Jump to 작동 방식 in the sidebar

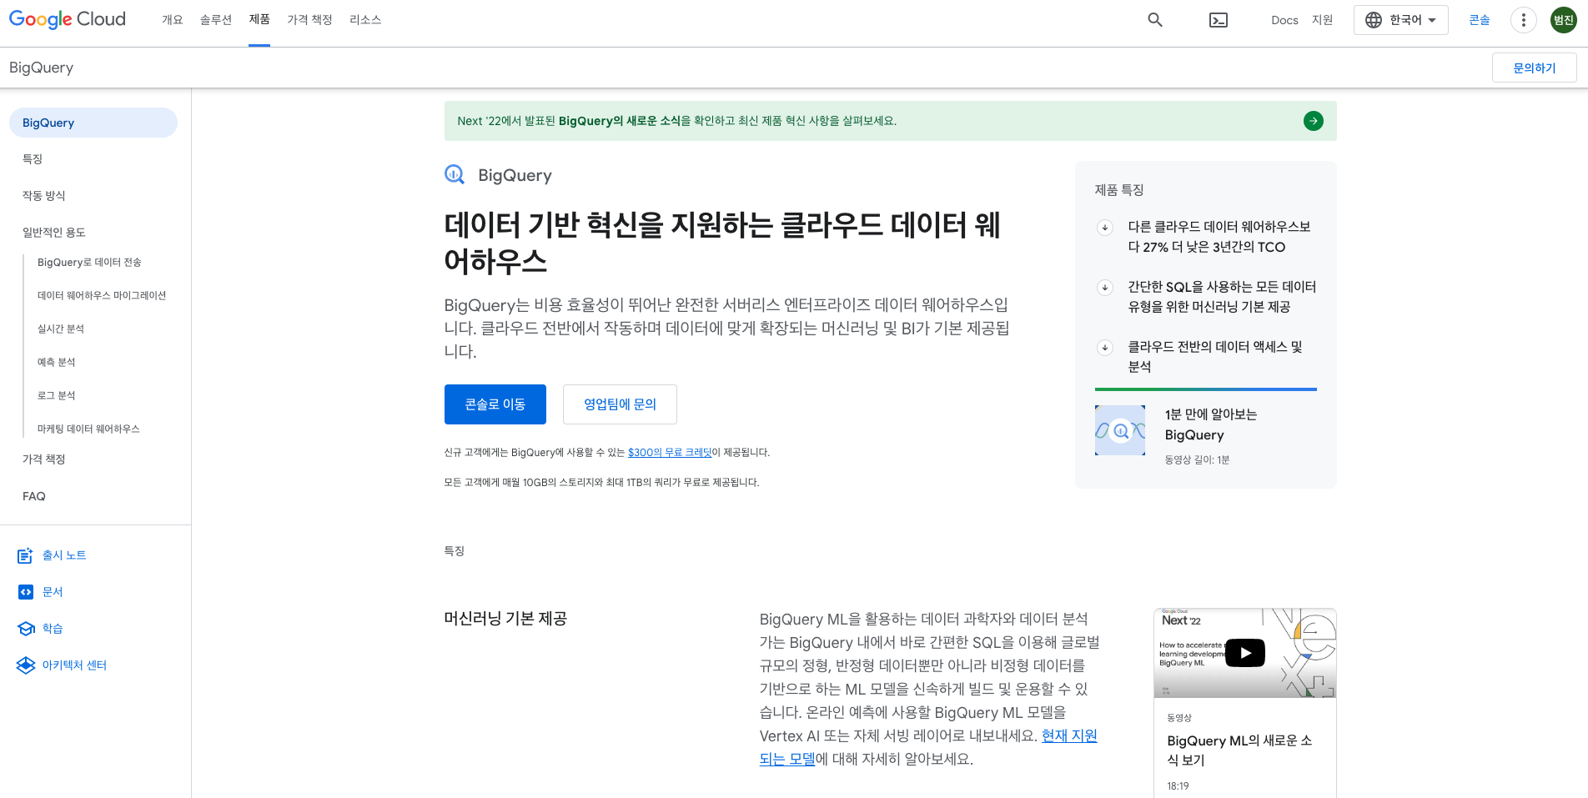coord(43,196)
